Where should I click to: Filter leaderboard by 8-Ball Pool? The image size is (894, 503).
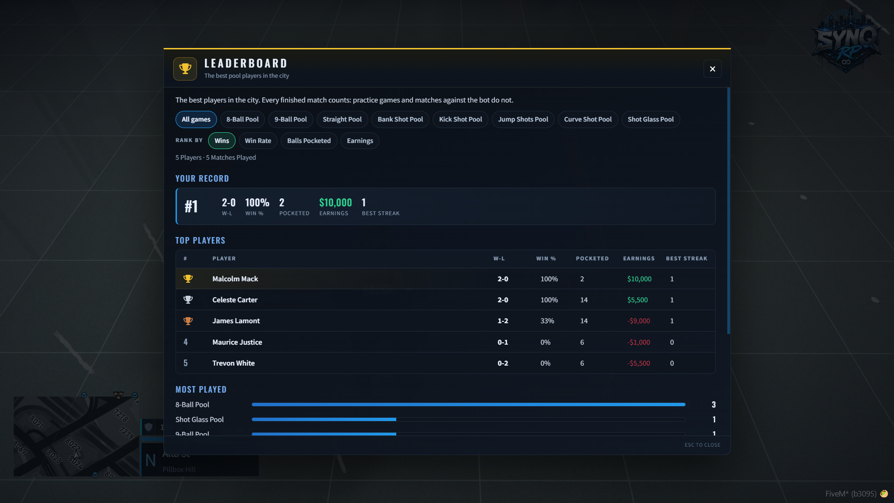243,119
